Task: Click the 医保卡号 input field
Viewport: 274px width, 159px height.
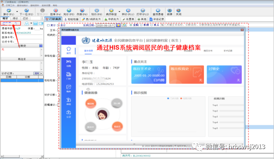Action: point(29,37)
